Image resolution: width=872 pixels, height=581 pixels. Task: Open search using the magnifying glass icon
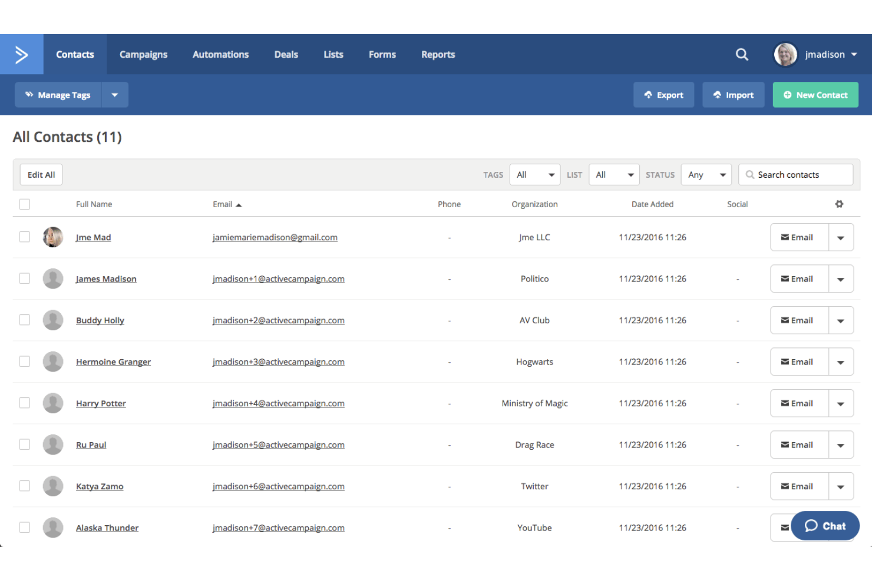coord(742,54)
